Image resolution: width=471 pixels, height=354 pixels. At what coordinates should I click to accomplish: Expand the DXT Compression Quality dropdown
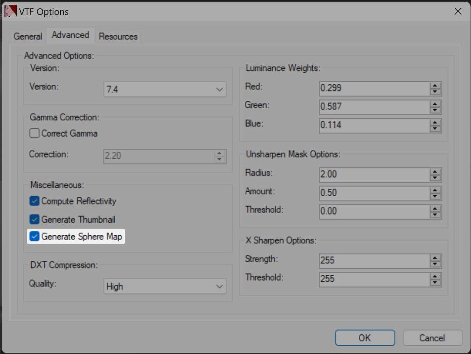(x=165, y=287)
